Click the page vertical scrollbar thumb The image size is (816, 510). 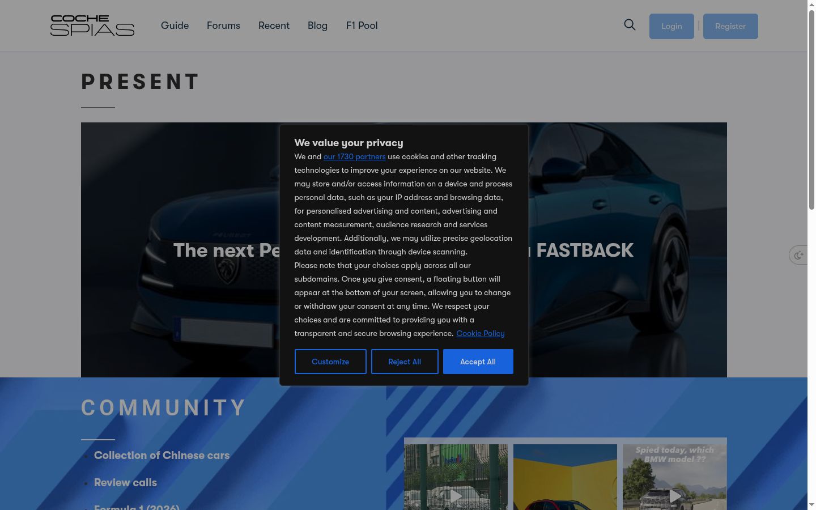click(x=811, y=110)
